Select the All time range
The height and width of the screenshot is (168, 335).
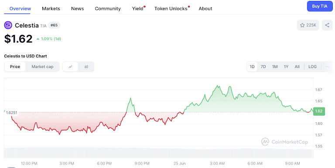[x=297, y=67]
